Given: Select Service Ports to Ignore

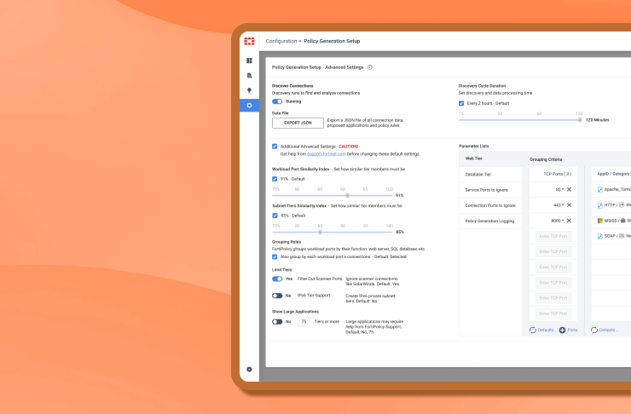Looking at the screenshot, I should pyautogui.click(x=490, y=190).
